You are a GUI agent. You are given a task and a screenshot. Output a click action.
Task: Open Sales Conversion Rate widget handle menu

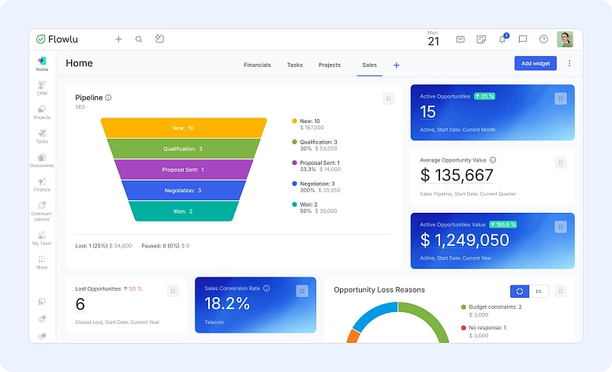302,291
